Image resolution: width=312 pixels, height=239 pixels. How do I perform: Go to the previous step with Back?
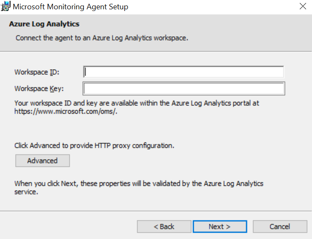pyautogui.click(x=164, y=226)
